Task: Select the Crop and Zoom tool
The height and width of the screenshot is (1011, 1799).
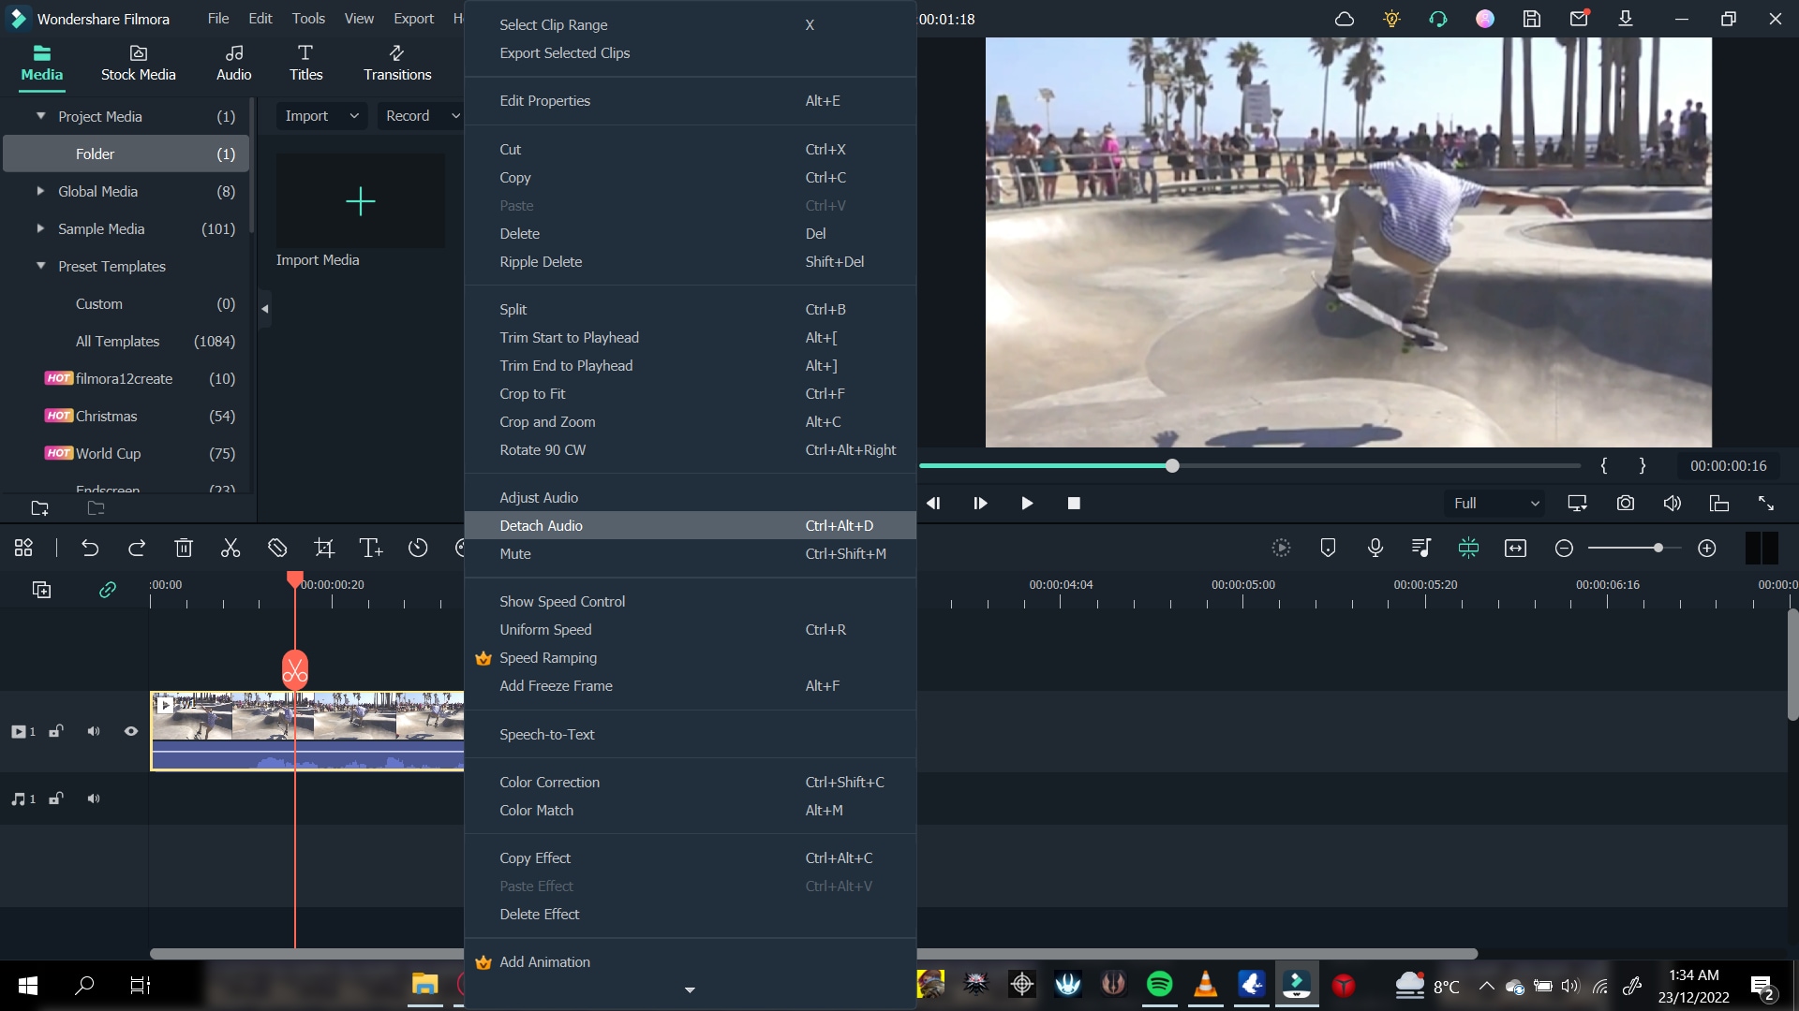Action: 547,421
